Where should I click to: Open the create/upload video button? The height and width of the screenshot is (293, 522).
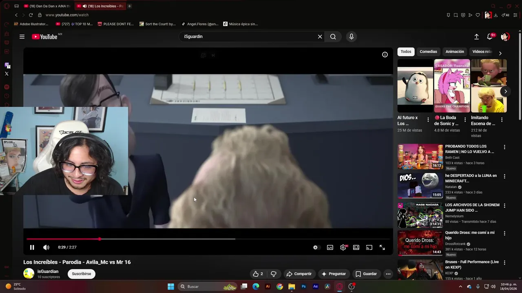476,37
